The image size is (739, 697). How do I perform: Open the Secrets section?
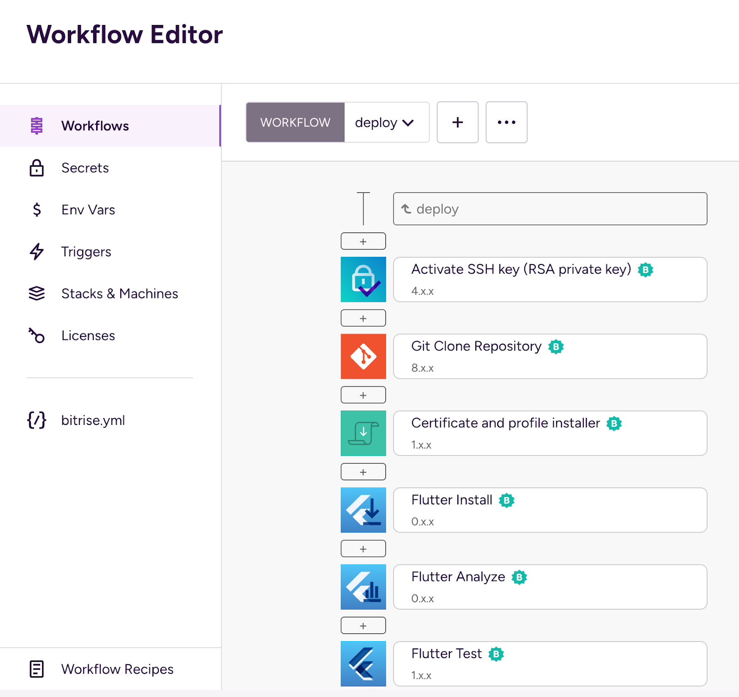pyautogui.click(x=85, y=168)
